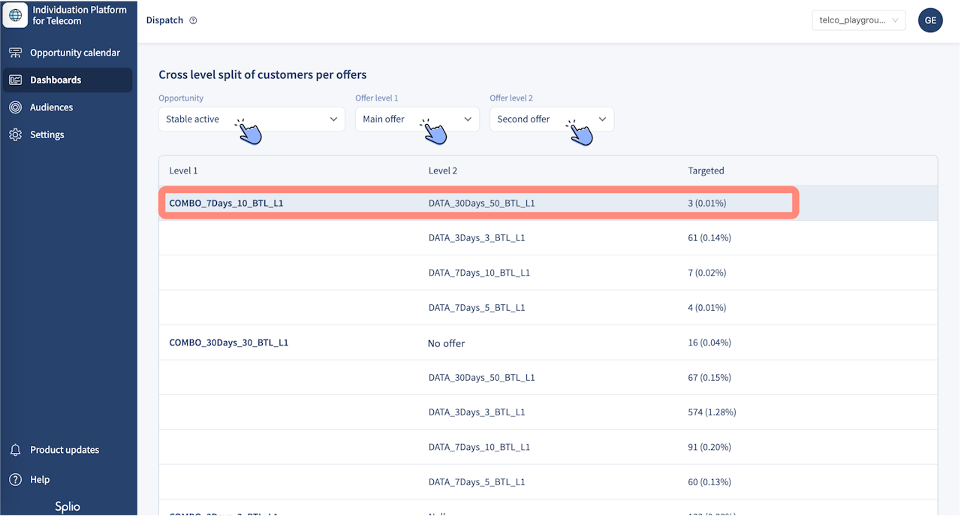Image resolution: width=961 pixels, height=516 pixels.
Task: Click the Targeted column header
Action: [x=706, y=170]
